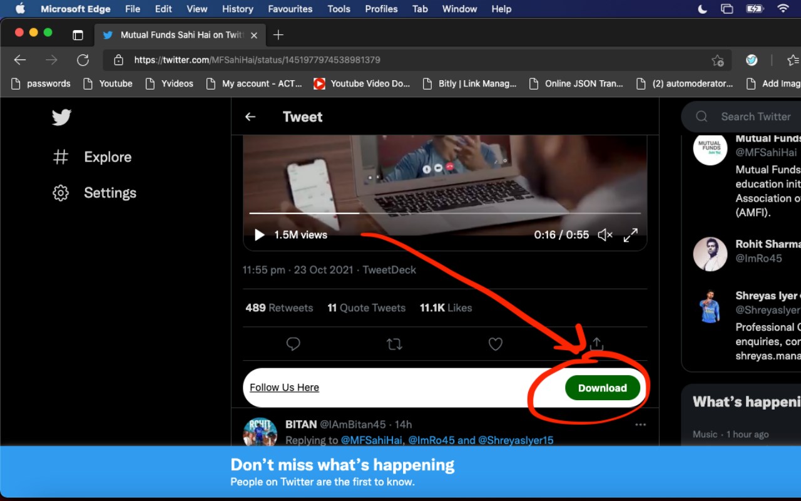Add this page to favourites with the star icon
801x501 pixels.
click(718, 60)
